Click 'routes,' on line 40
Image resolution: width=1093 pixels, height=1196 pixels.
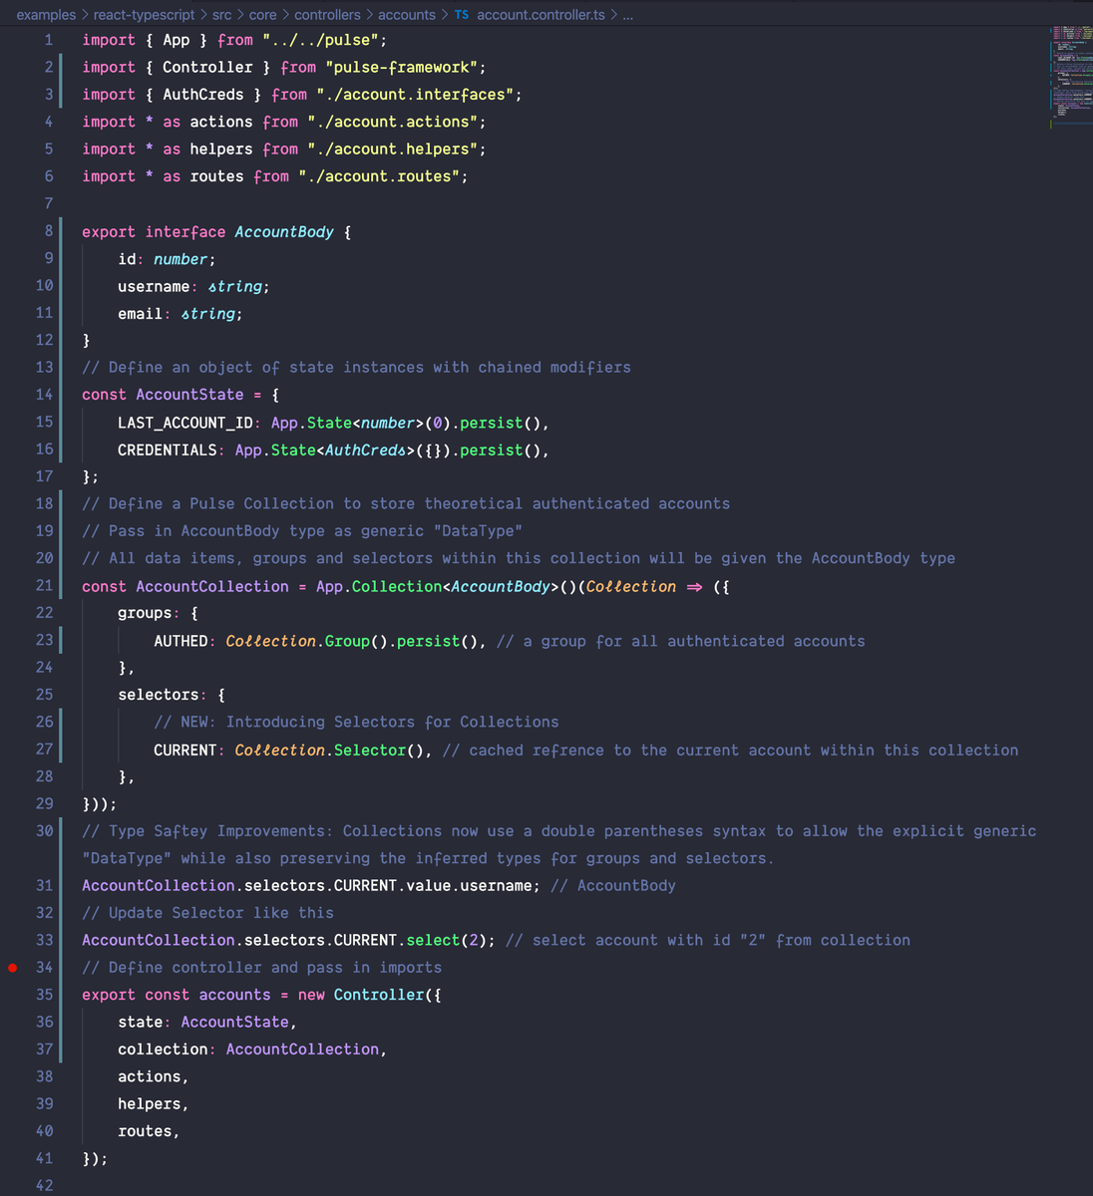[149, 1131]
